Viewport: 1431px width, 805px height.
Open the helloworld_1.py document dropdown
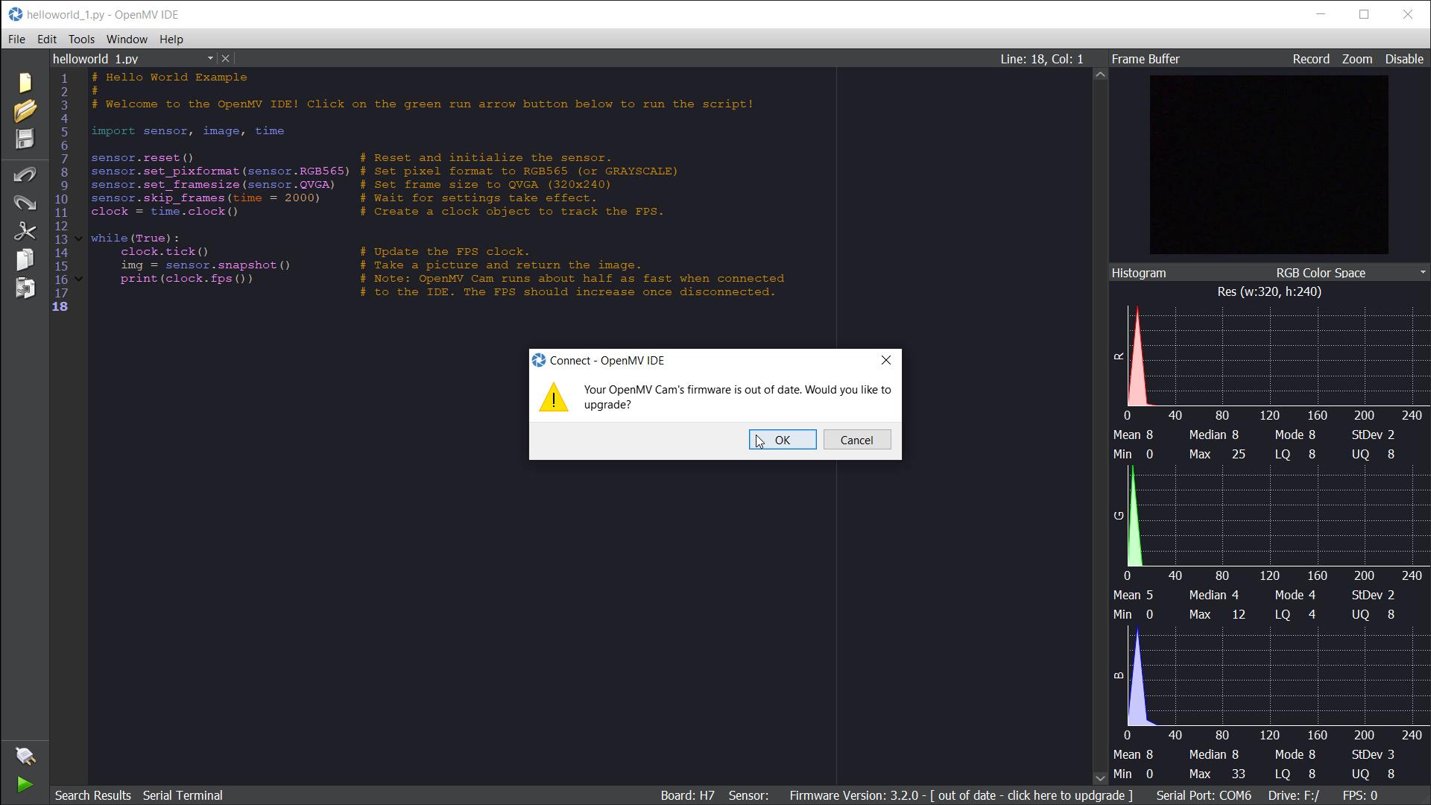point(209,58)
